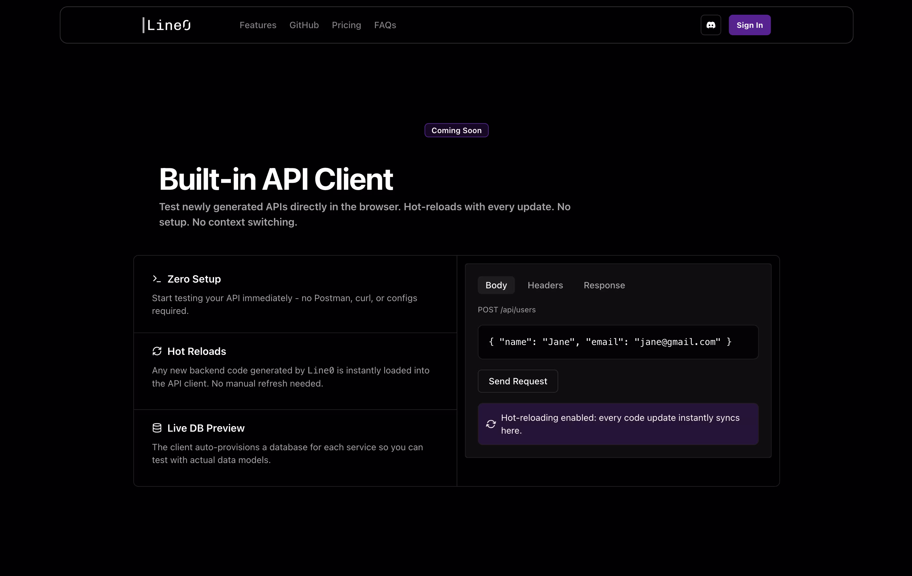Screen dimensions: 912x576
Task: Go to the GitHub nav link
Action: coord(304,25)
